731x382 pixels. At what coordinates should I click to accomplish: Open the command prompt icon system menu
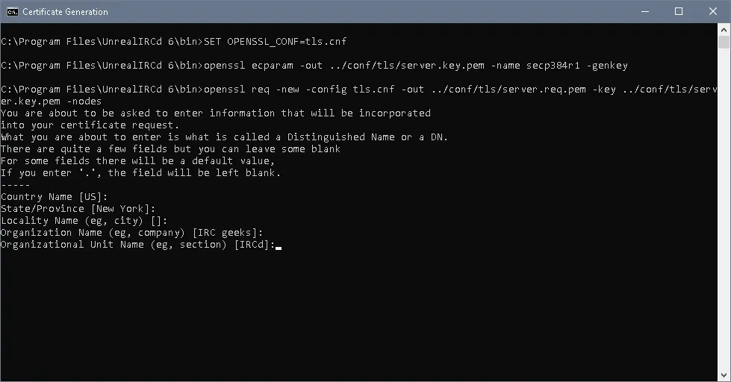point(13,12)
